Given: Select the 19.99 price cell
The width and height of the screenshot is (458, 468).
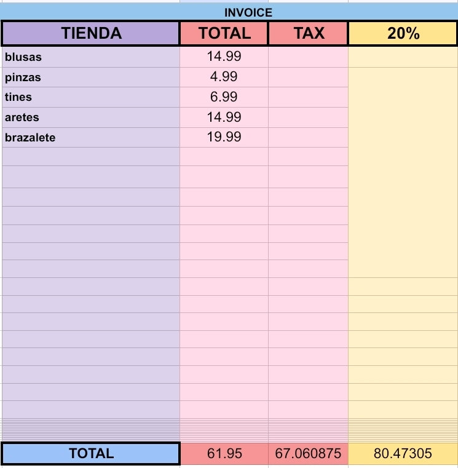Looking at the screenshot, I should 224,138.
